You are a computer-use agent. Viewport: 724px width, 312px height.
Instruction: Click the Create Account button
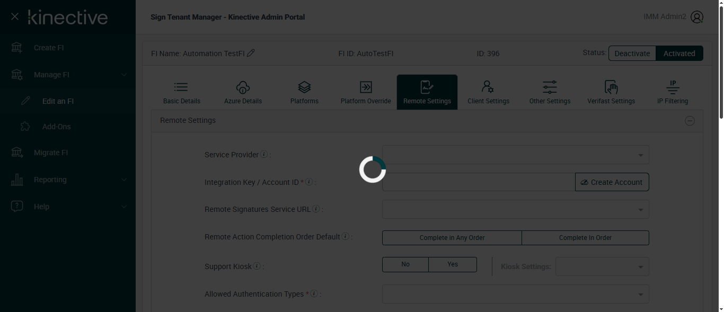612,182
